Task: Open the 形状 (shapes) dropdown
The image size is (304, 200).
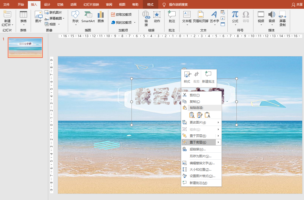Action: click(75, 18)
